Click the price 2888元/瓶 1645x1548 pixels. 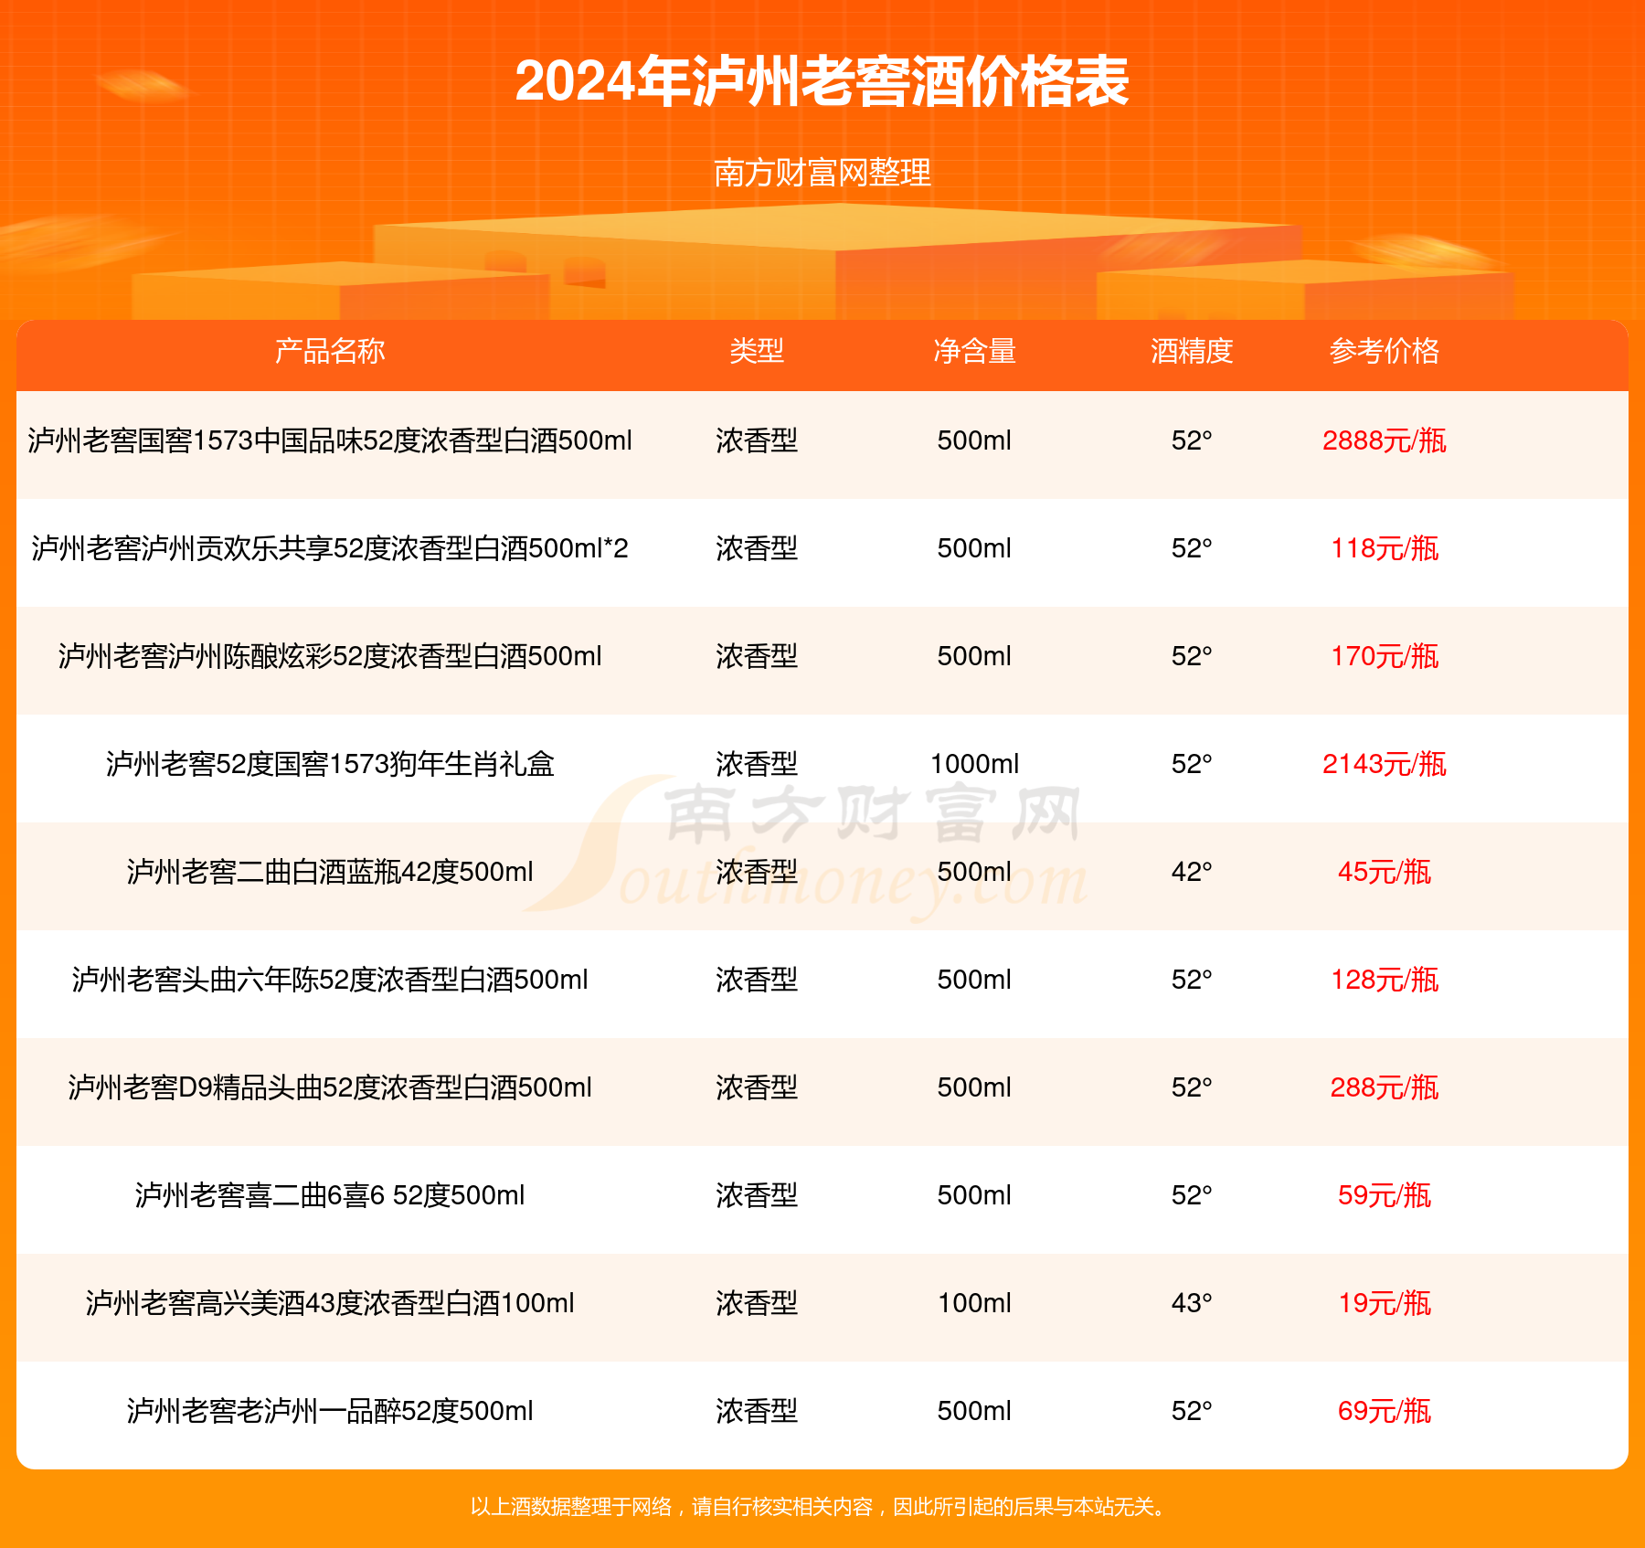click(1385, 440)
